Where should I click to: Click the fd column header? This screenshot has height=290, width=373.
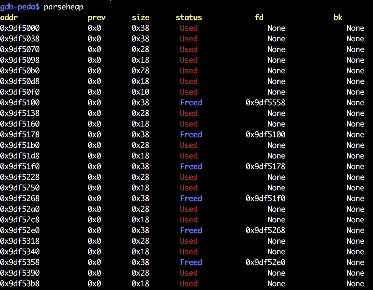click(x=259, y=17)
